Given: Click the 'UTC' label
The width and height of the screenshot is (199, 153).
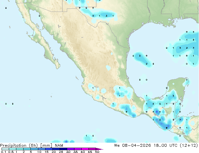Looking at the screenshot, I should pos(173,146).
